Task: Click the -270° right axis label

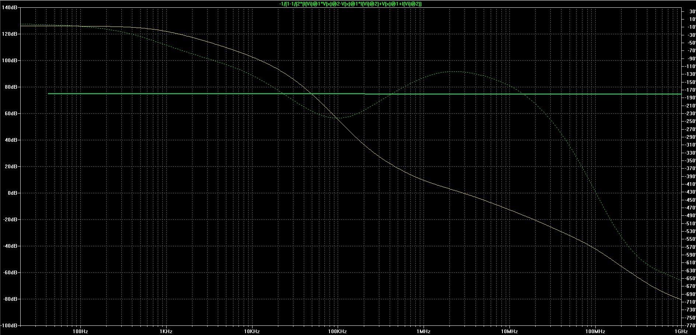Action: pos(690,129)
